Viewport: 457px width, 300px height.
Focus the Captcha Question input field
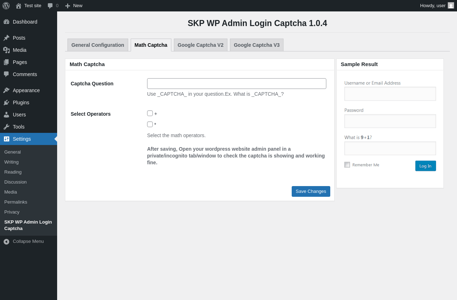point(237,84)
